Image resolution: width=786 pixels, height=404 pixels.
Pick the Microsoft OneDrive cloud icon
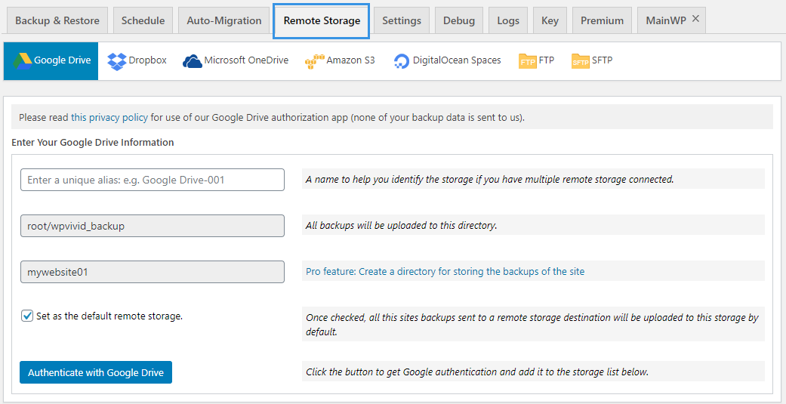(193, 61)
